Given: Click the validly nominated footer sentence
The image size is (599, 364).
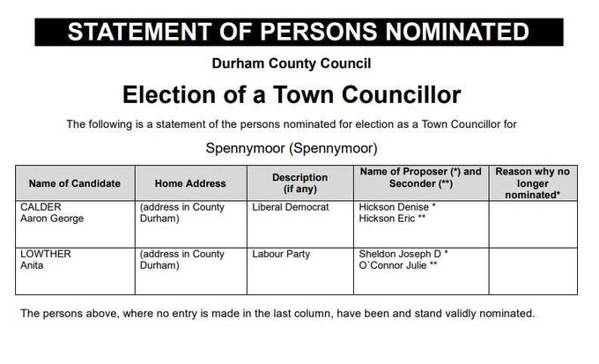Looking at the screenshot, I should (x=277, y=313).
